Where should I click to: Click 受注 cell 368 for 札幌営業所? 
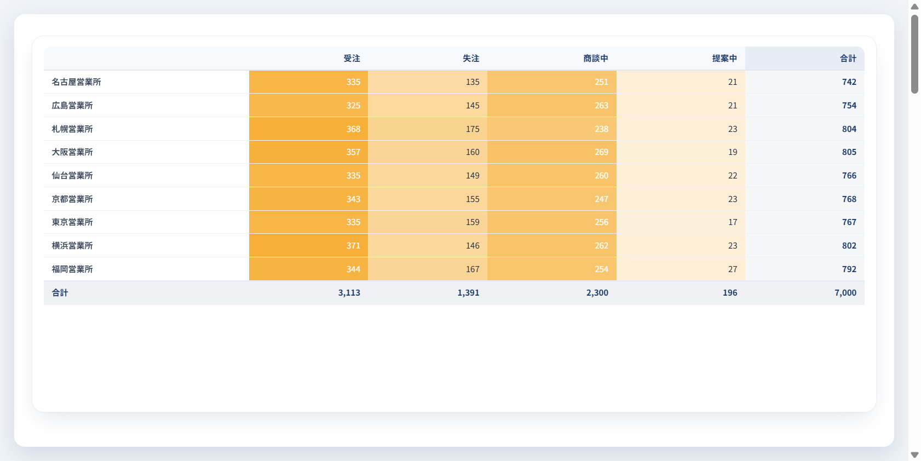(x=308, y=129)
